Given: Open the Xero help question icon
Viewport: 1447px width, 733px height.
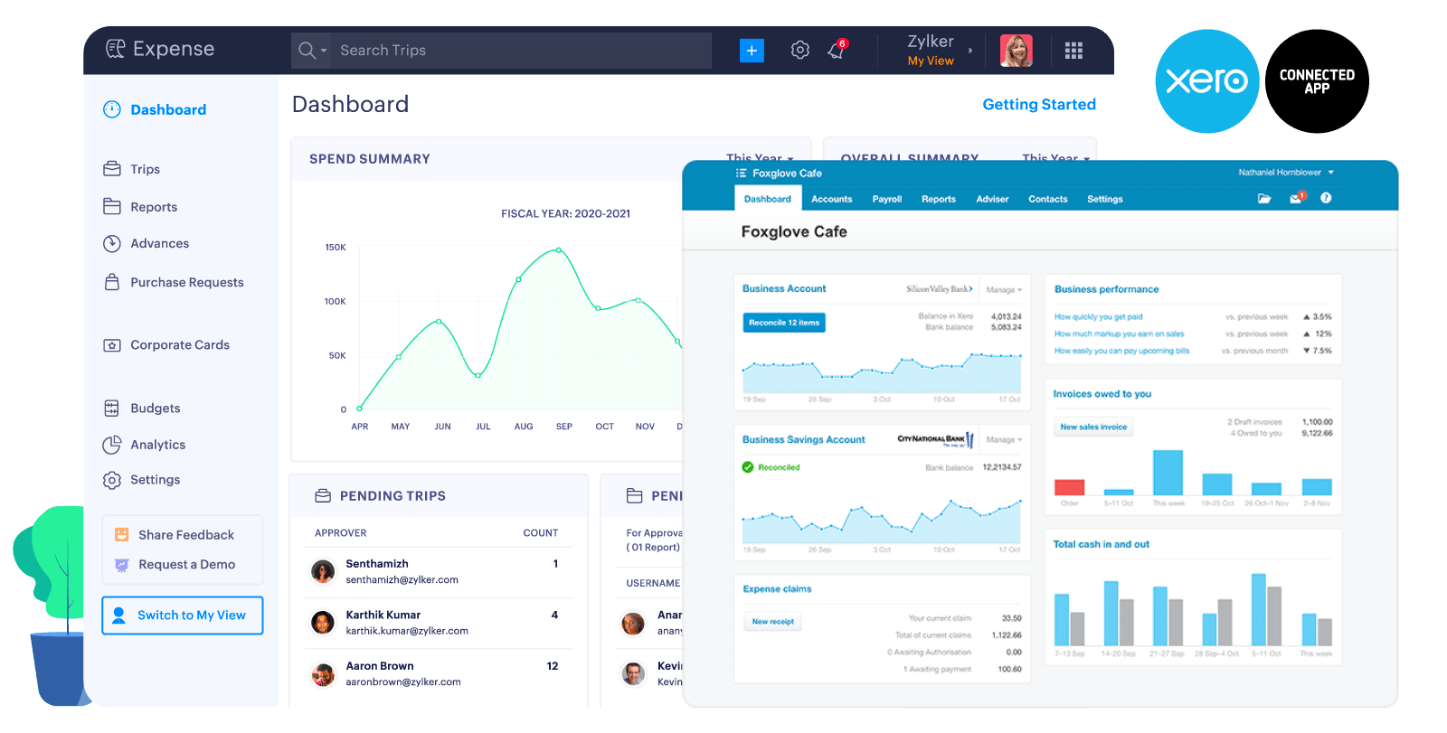Looking at the screenshot, I should (x=1326, y=198).
